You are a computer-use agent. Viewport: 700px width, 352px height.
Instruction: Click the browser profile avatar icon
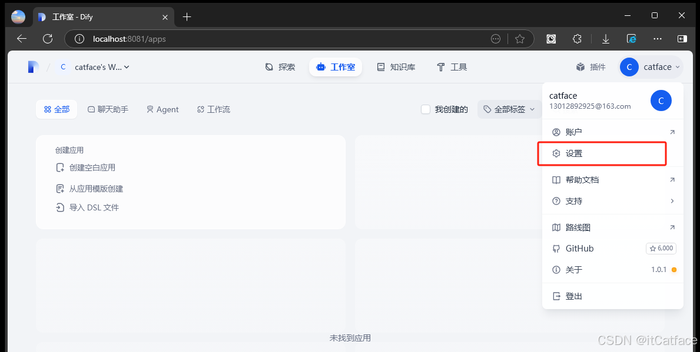click(18, 17)
